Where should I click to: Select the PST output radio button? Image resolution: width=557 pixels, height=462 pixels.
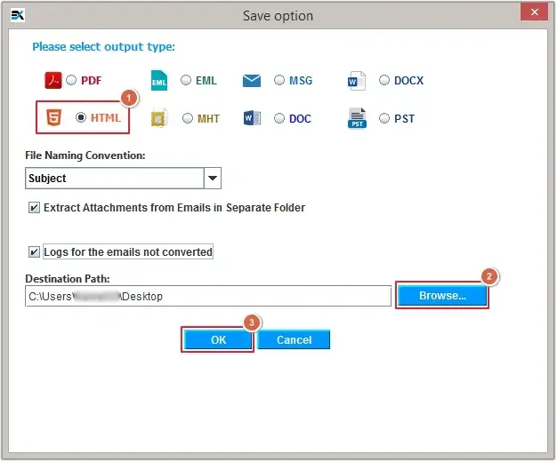384,118
